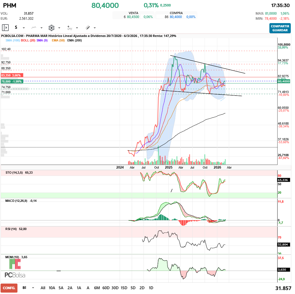Click the add indicator icon
The image size is (295, 294).
(x=70, y=28)
